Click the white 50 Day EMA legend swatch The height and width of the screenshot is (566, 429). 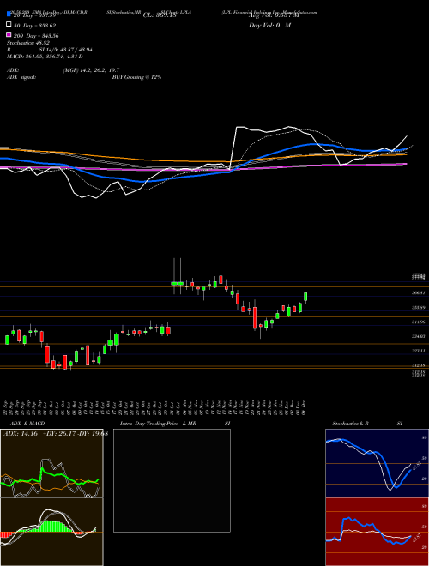[9, 25]
